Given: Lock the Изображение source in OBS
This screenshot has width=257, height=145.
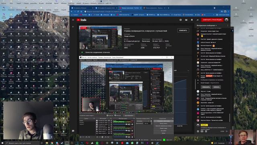Looking at the screenshot, I should tap(111, 126).
